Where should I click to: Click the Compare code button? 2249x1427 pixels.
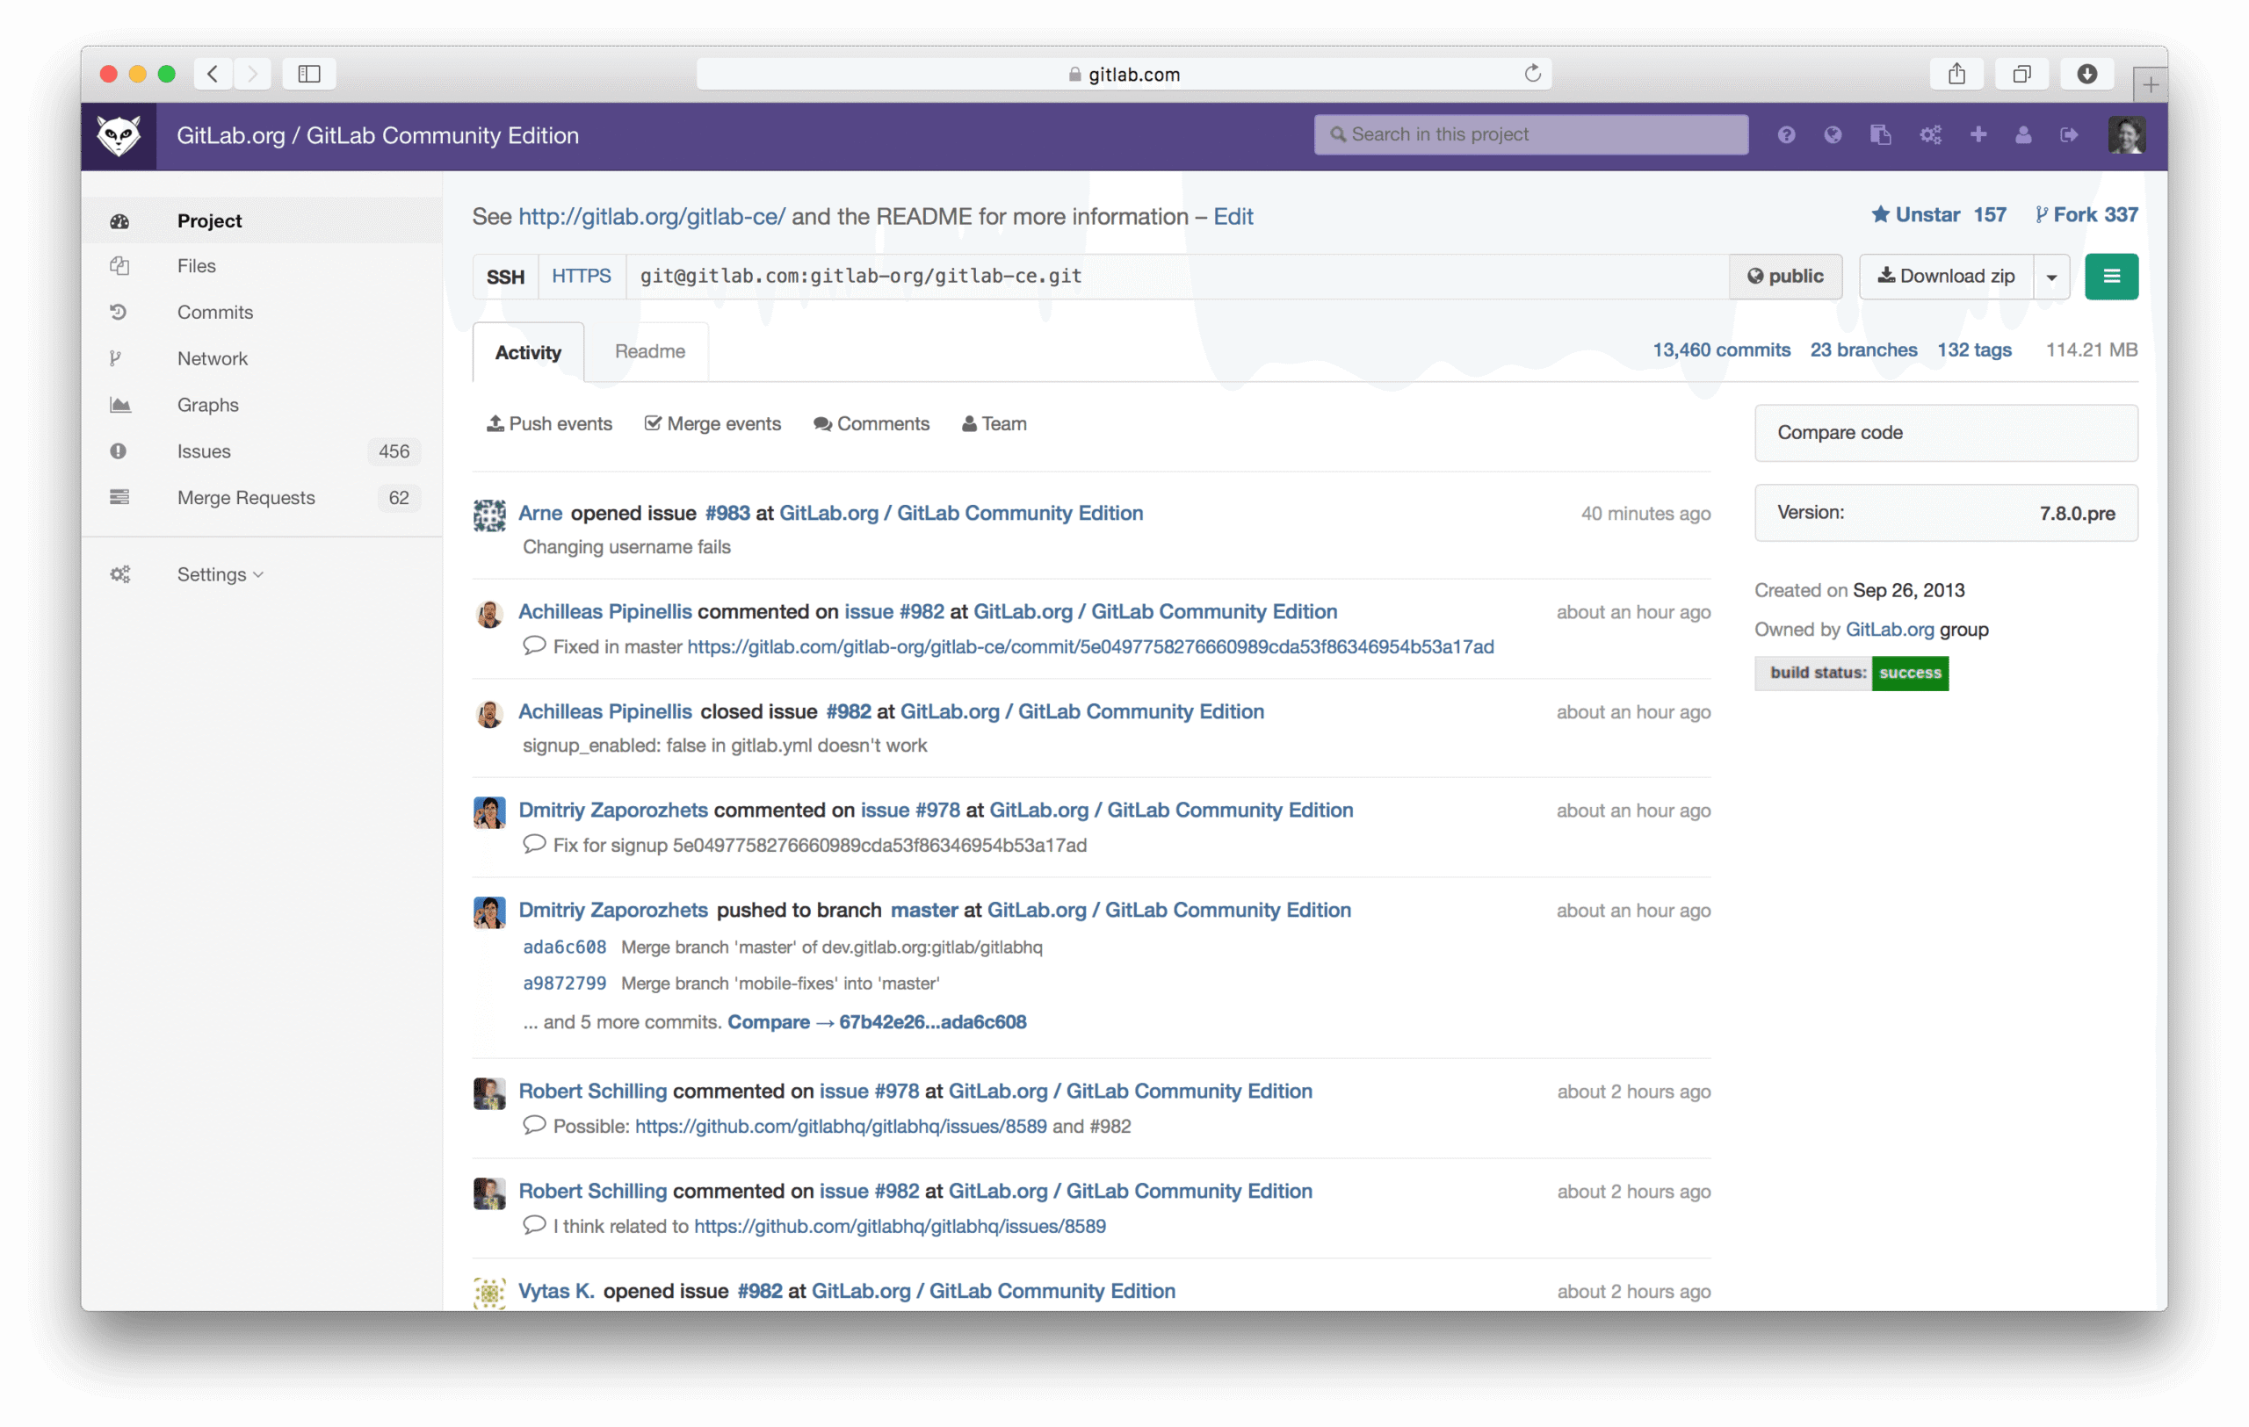click(x=1945, y=433)
